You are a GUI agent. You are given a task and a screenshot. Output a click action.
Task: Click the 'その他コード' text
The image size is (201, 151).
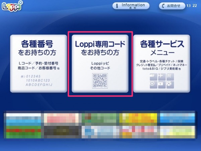100,68
